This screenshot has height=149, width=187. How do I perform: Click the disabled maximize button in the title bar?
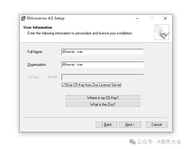click(151, 18)
